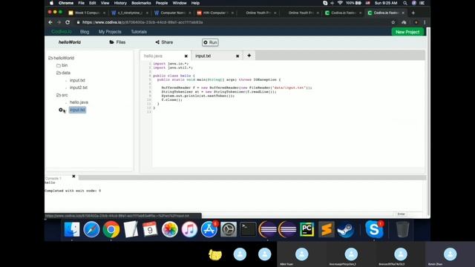Reload the page with the refresh icon
Image resolution: width=475 pixels, height=267 pixels.
coord(68,22)
